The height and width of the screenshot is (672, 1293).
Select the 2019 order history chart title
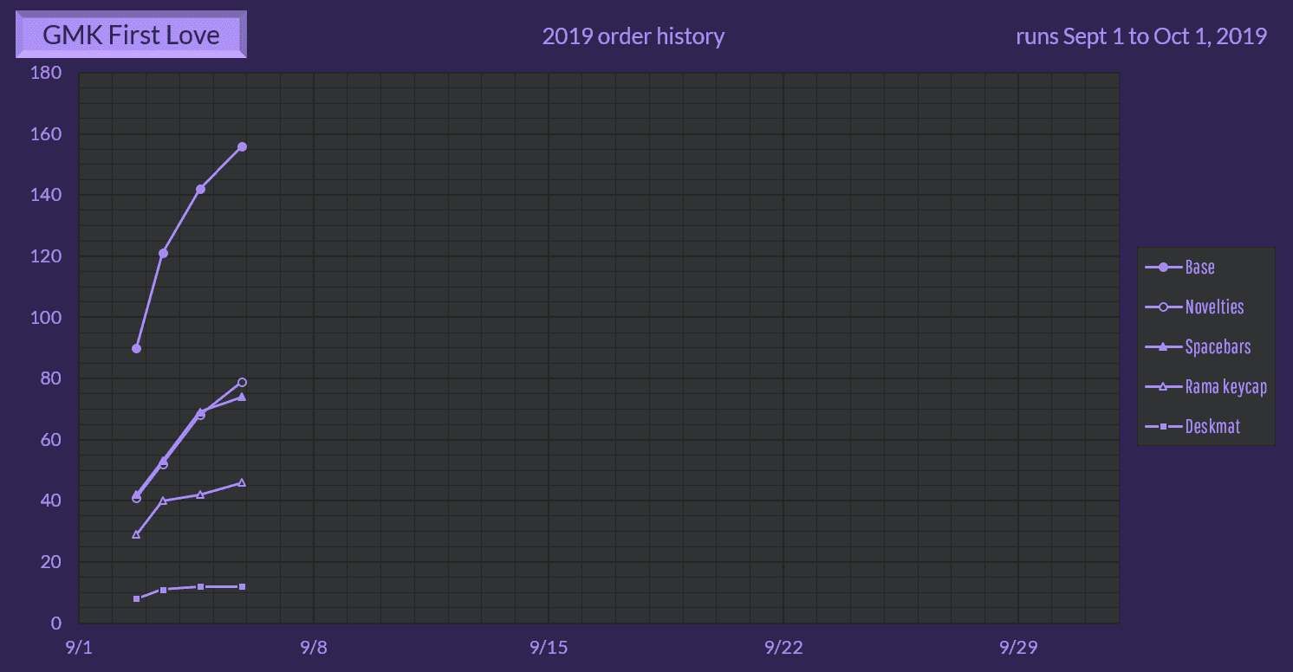(x=633, y=36)
